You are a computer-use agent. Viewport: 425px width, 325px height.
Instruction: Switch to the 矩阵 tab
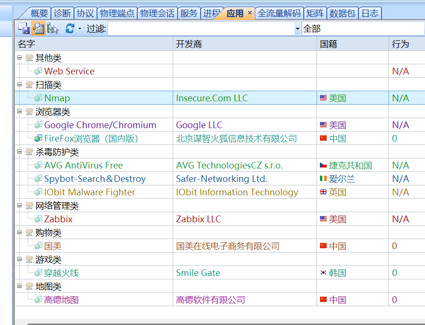point(315,13)
